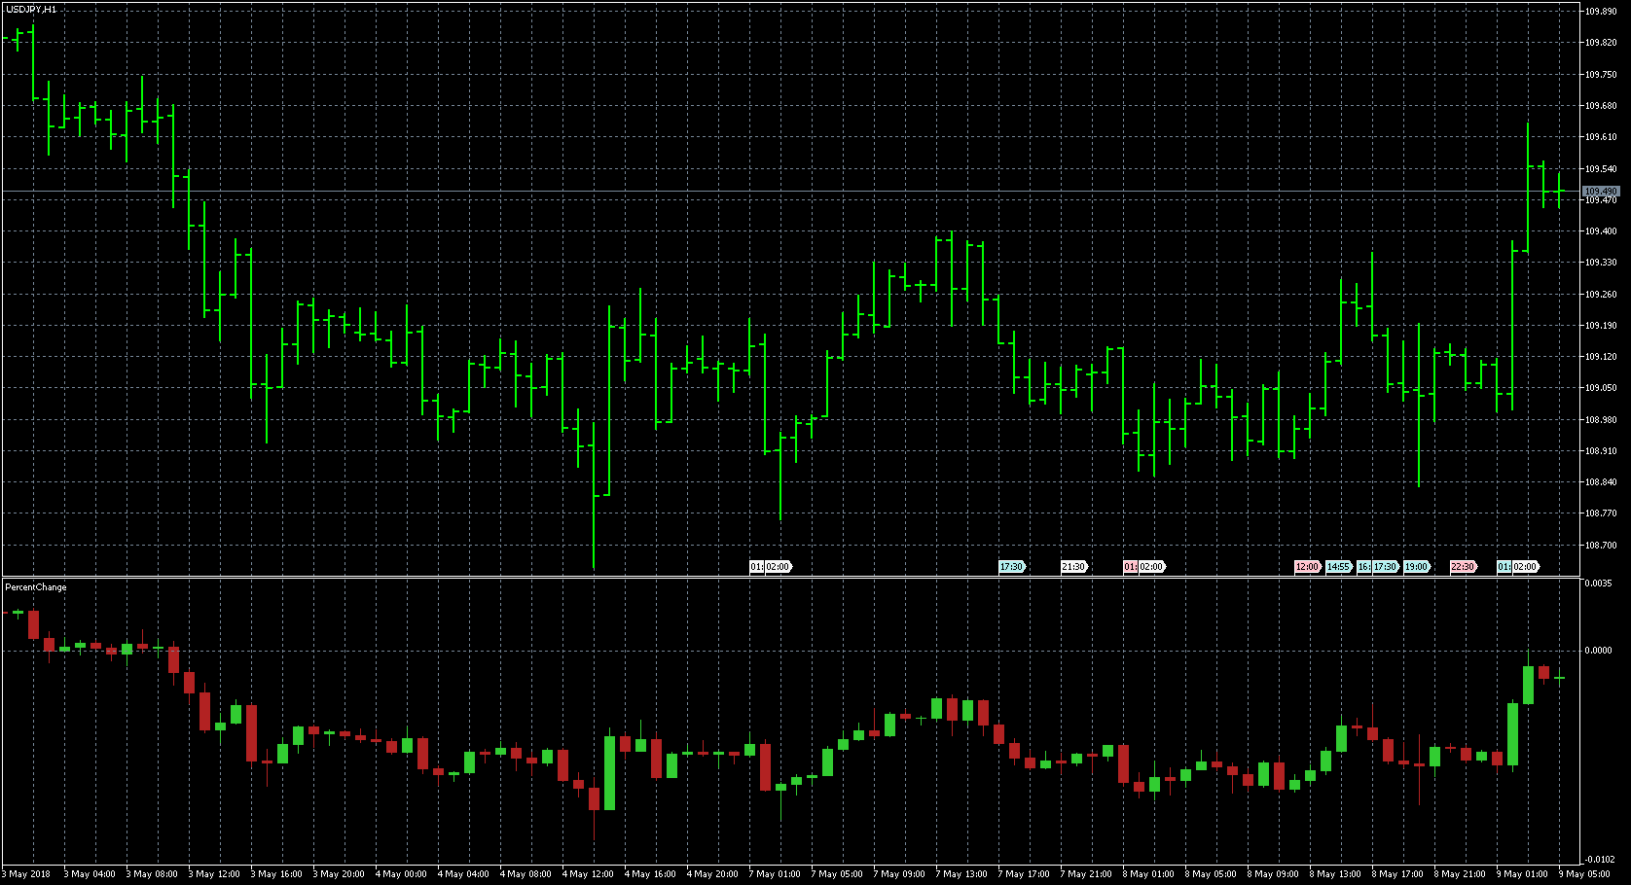Image resolution: width=1631 pixels, height=885 pixels.
Task: Click the 108.700 price scale label
Action: (x=1601, y=546)
